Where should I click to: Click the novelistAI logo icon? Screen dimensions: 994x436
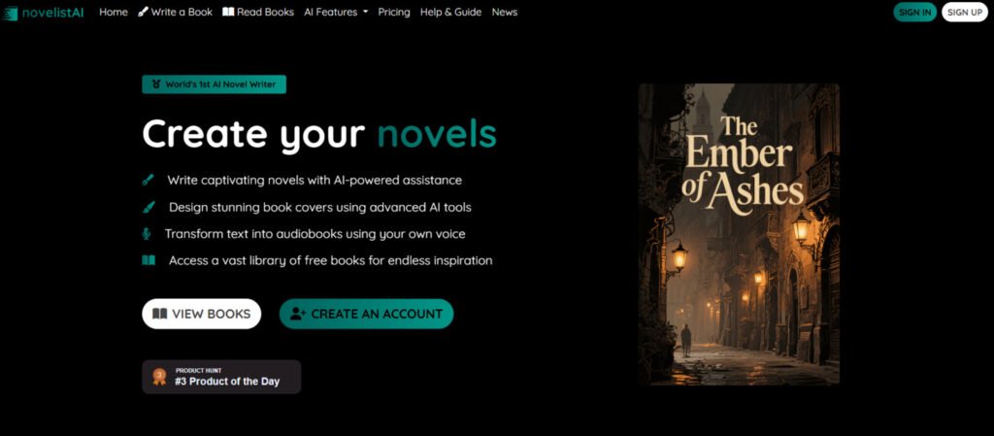(10, 13)
